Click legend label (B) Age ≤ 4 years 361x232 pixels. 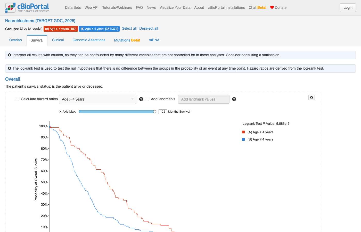260,139
